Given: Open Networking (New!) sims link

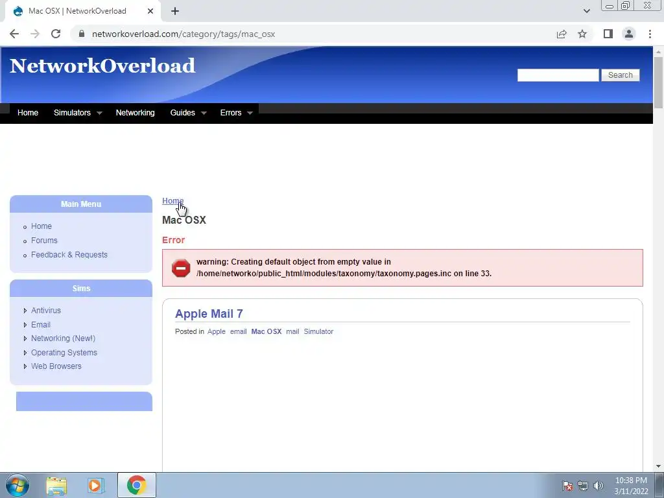Looking at the screenshot, I should pyautogui.click(x=63, y=338).
